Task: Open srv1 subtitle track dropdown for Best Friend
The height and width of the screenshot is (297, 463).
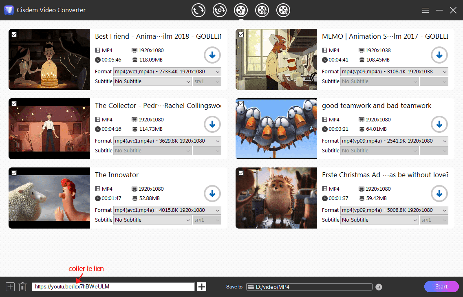Action: [x=207, y=81]
